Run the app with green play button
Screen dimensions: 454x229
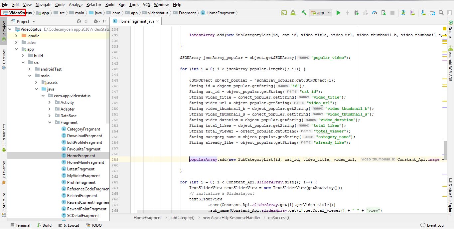coord(338,13)
